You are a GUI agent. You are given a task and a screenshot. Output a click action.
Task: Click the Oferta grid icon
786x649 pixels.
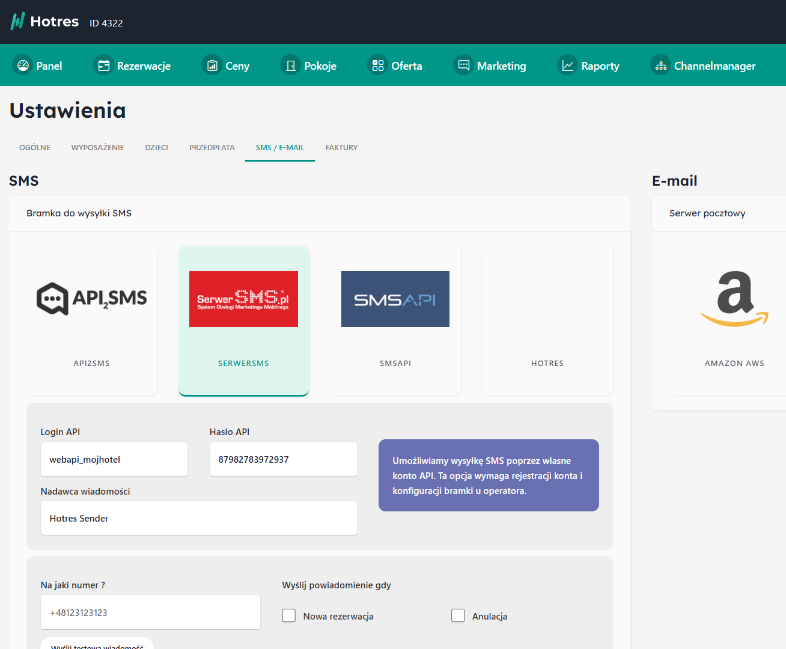pyautogui.click(x=378, y=66)
